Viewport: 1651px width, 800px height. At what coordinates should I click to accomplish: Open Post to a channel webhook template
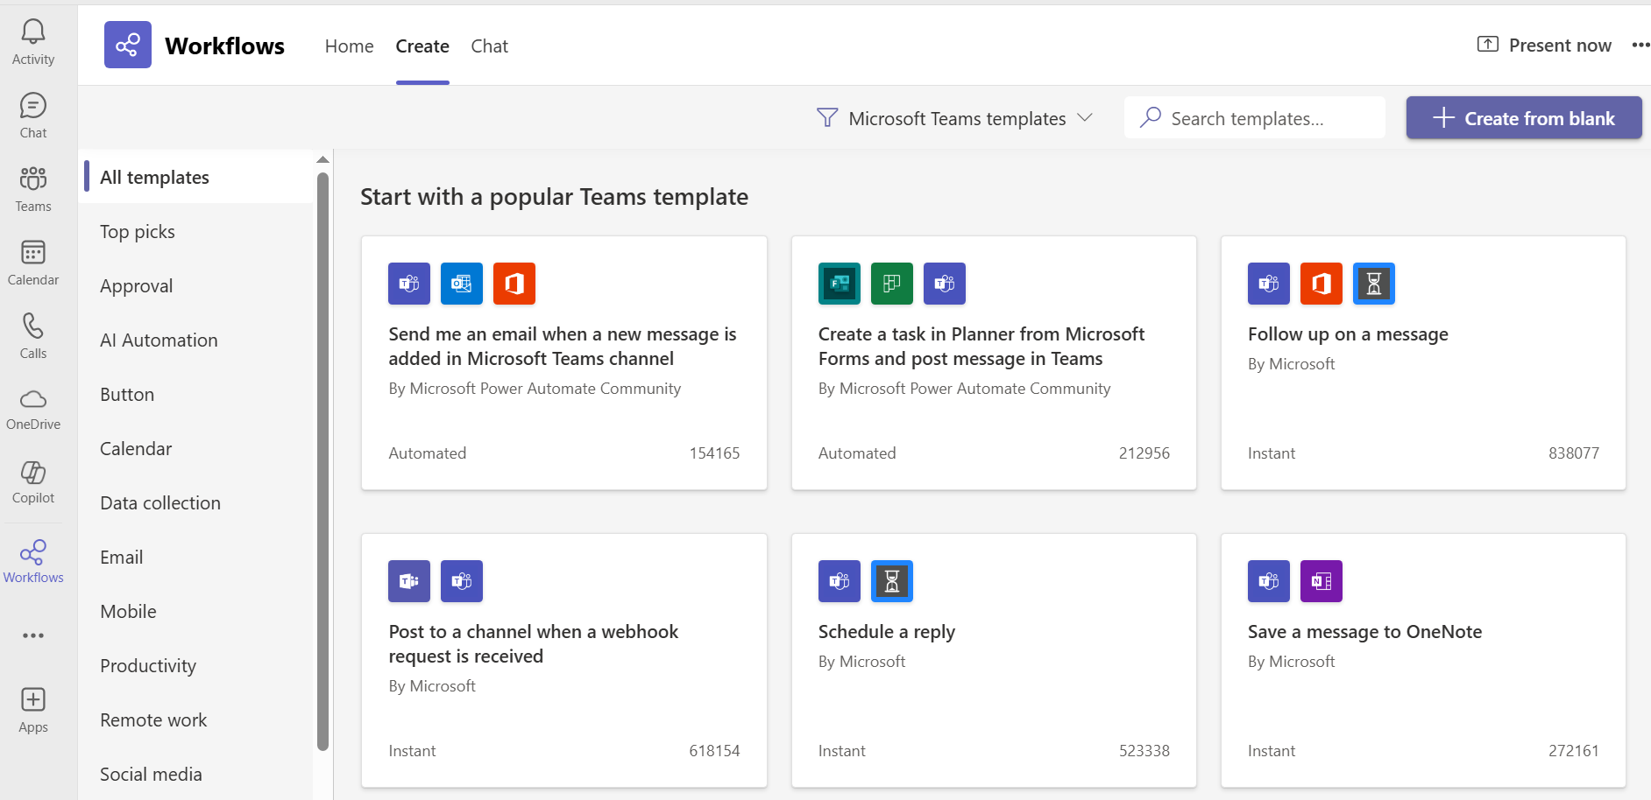[x=533, y=644]
